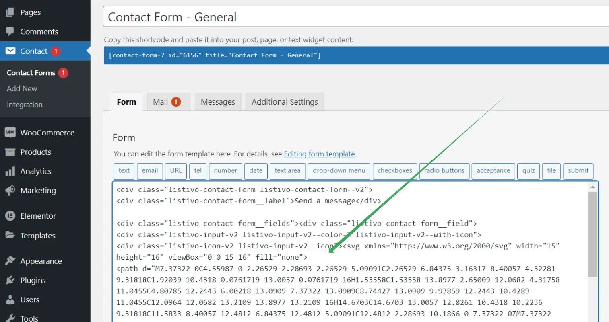Click the WooCommerce logo icon
The width and height of the screenshot is (609, 322).
coord(10,132)
